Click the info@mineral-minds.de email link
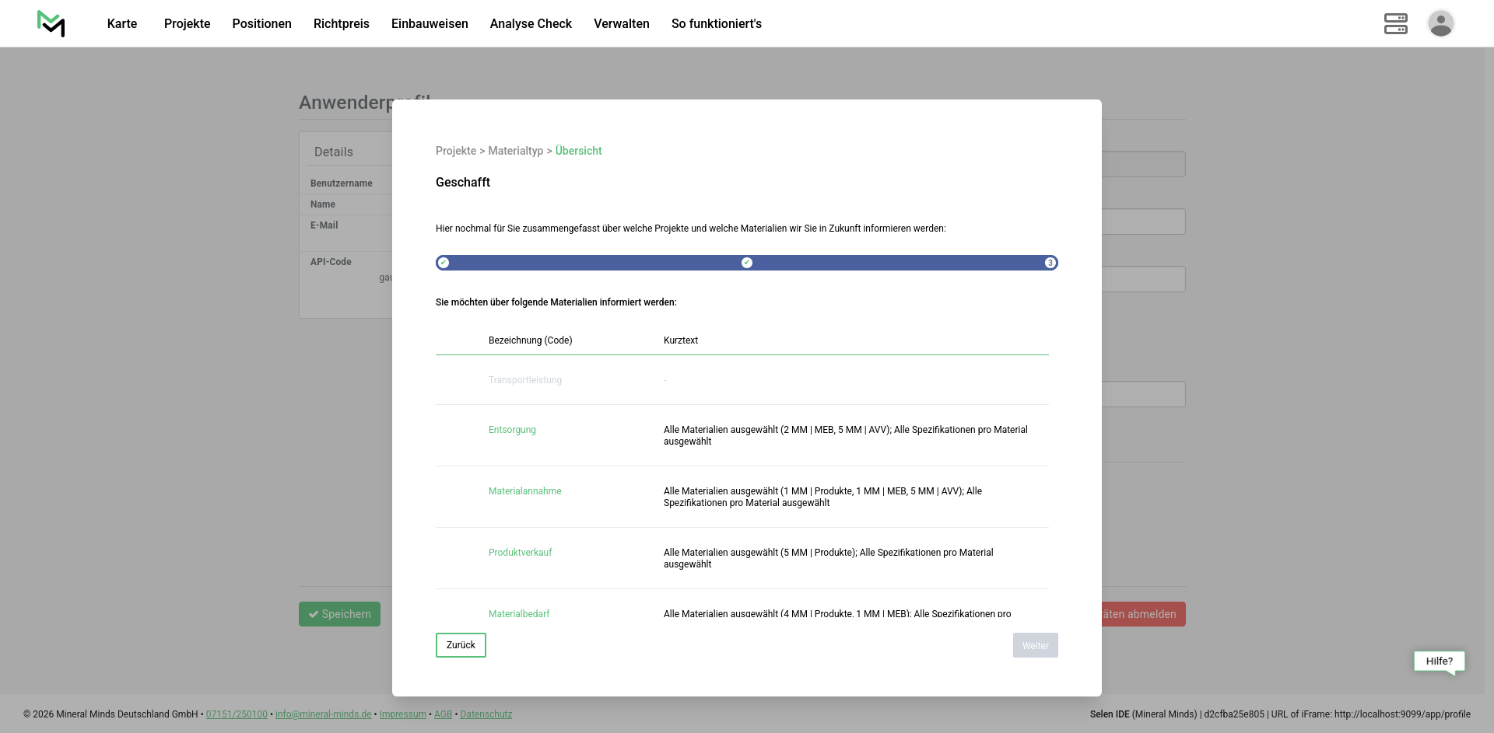This screenshot has width=1494, height=733. (323, 714)
